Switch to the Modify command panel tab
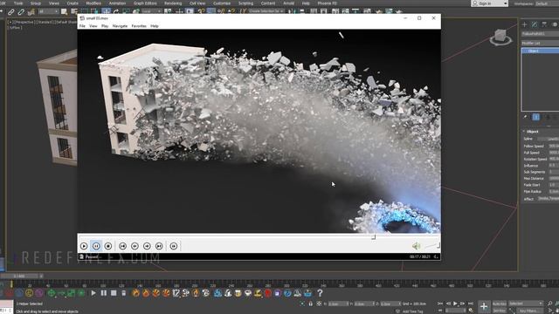 (535, 24)
